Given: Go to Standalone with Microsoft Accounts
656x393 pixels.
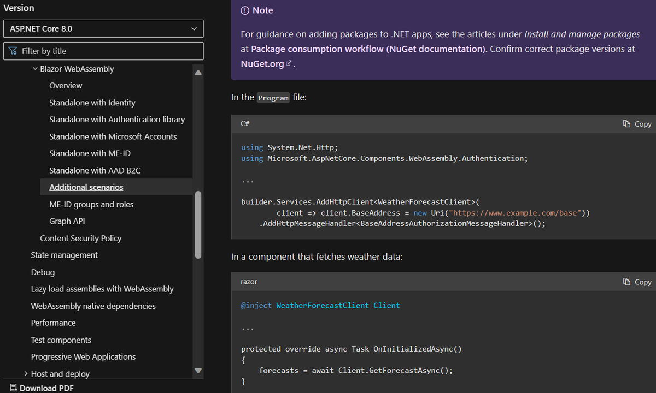Looking at the screenshot, I should 113,136.
